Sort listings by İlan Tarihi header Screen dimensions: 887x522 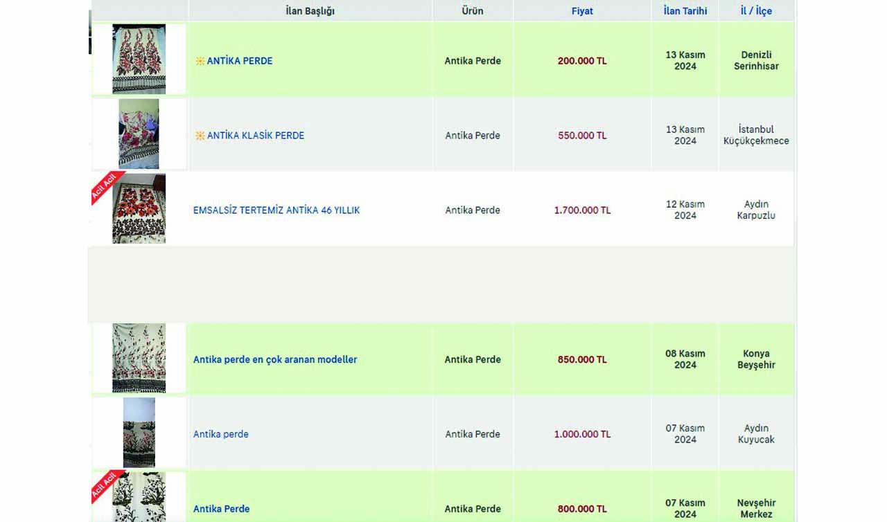click(685, 11)
